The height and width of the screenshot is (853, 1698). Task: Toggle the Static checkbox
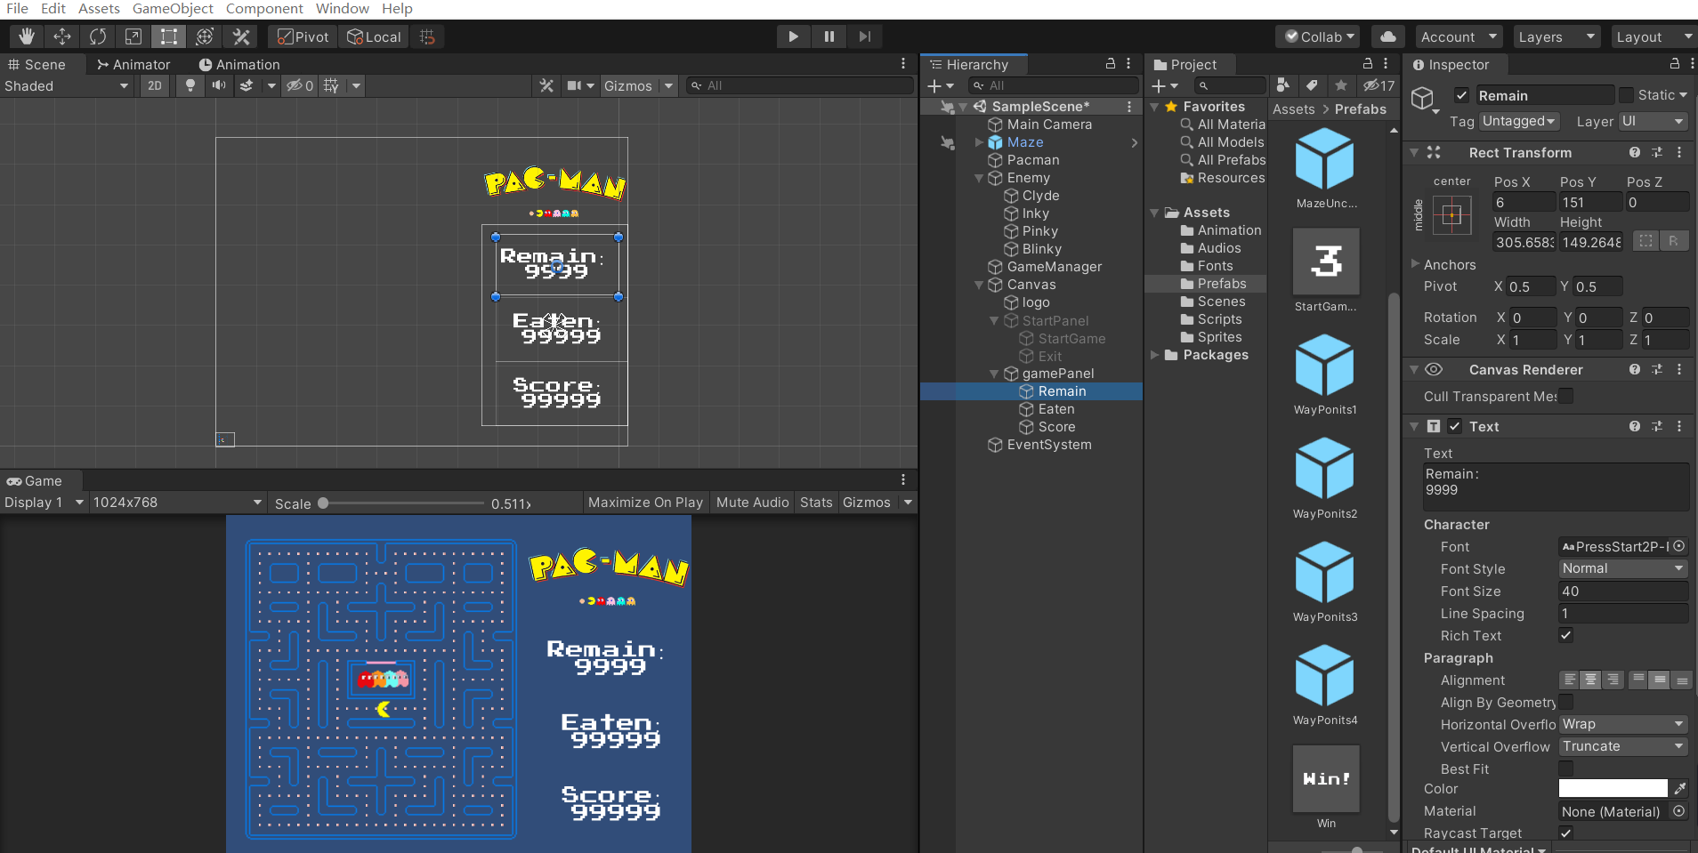click(x=1627, y=95)
